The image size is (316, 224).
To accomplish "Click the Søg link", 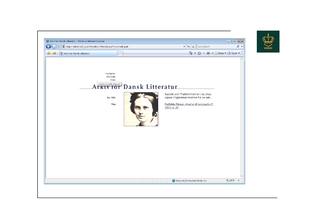I will (x=114, y=104).
